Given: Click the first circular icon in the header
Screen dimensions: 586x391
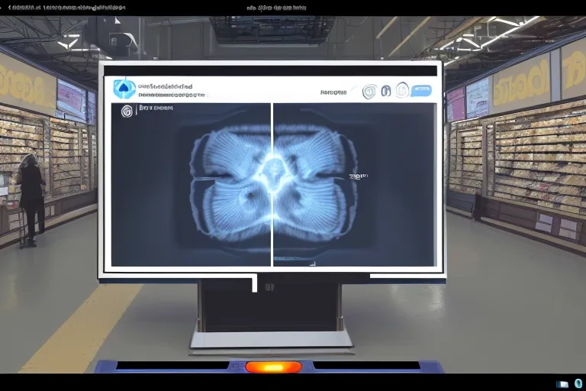Looking at the screenshot, I should (x=370, y=91).
